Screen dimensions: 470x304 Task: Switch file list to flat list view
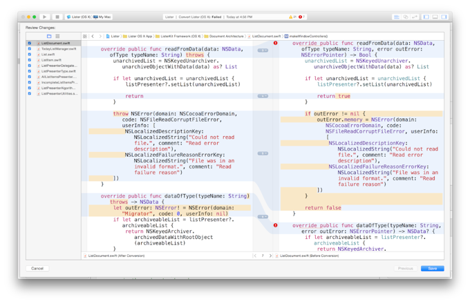57,36
